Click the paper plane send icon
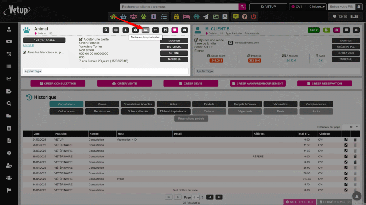This screenshot has height=205, width=366. [206, 16]
